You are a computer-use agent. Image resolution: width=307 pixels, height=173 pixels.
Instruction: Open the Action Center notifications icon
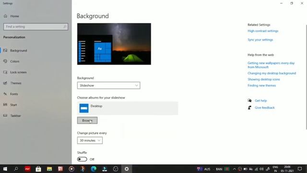(x=300, y=169)
